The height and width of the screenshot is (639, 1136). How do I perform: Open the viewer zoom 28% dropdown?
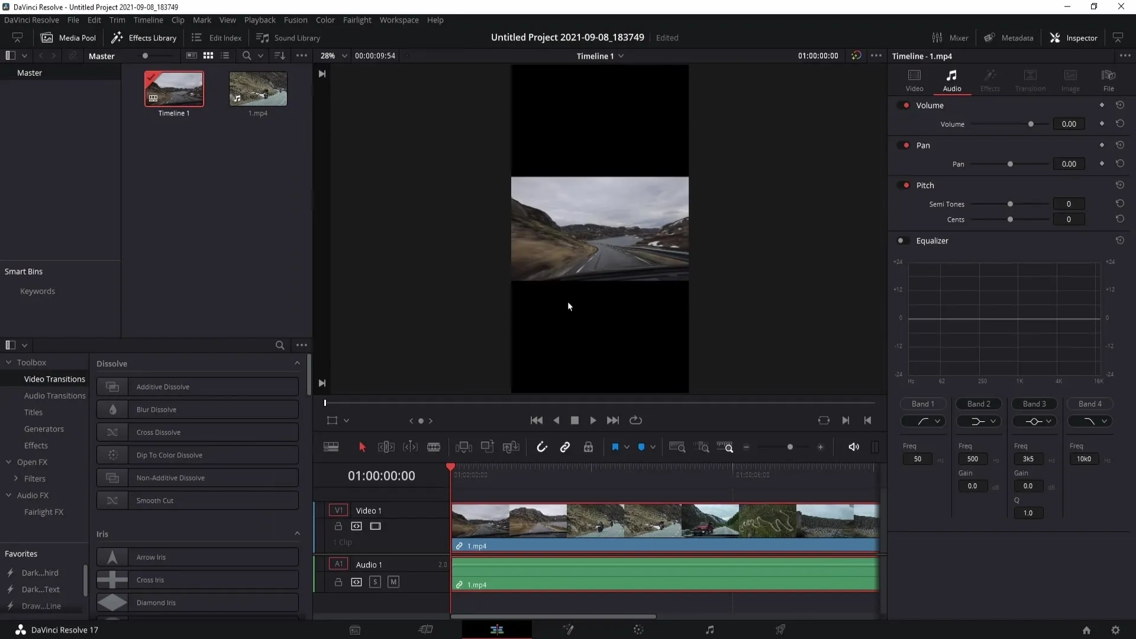coord(334,56)
